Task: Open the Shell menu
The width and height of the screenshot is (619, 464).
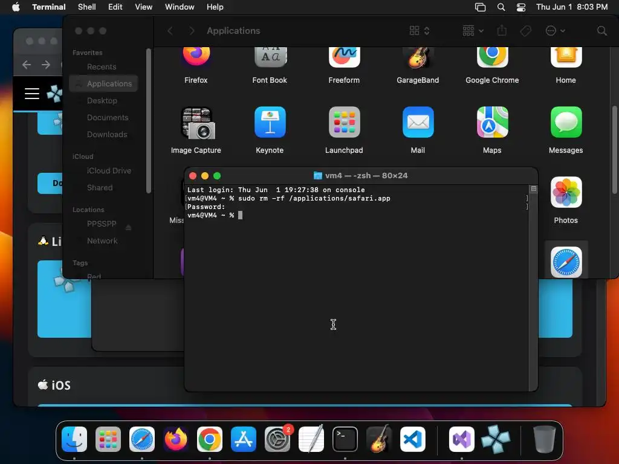Action: click(x=87, y=7)
